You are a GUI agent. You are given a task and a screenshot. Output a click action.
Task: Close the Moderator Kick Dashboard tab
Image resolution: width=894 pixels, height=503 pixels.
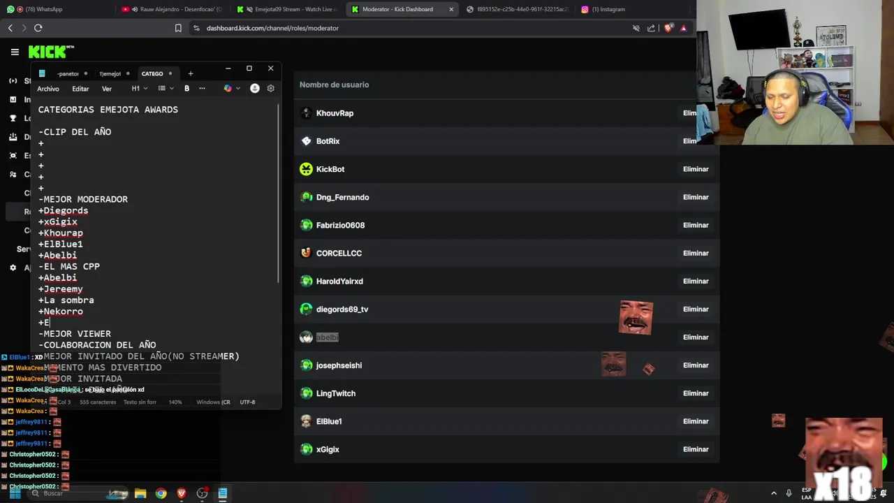pos(451,9)
